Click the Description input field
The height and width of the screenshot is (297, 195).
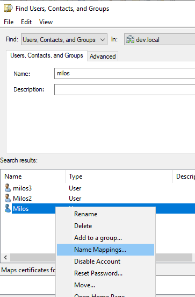pos(125,90)
